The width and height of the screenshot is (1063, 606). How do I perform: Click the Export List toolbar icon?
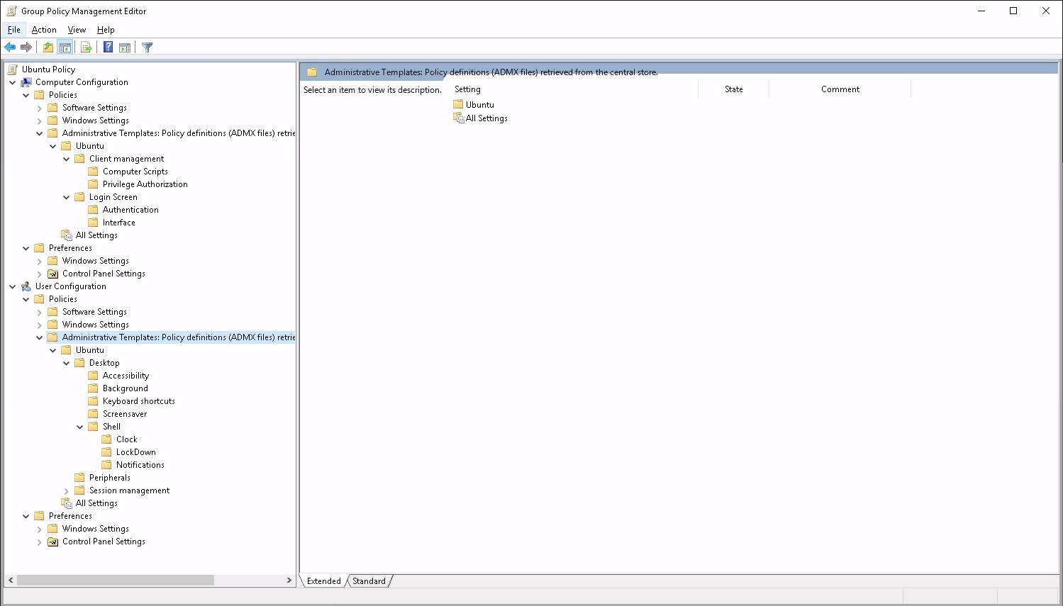(87, 47)
